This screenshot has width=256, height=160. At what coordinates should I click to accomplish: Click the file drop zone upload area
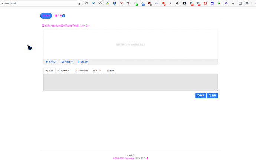131,44
